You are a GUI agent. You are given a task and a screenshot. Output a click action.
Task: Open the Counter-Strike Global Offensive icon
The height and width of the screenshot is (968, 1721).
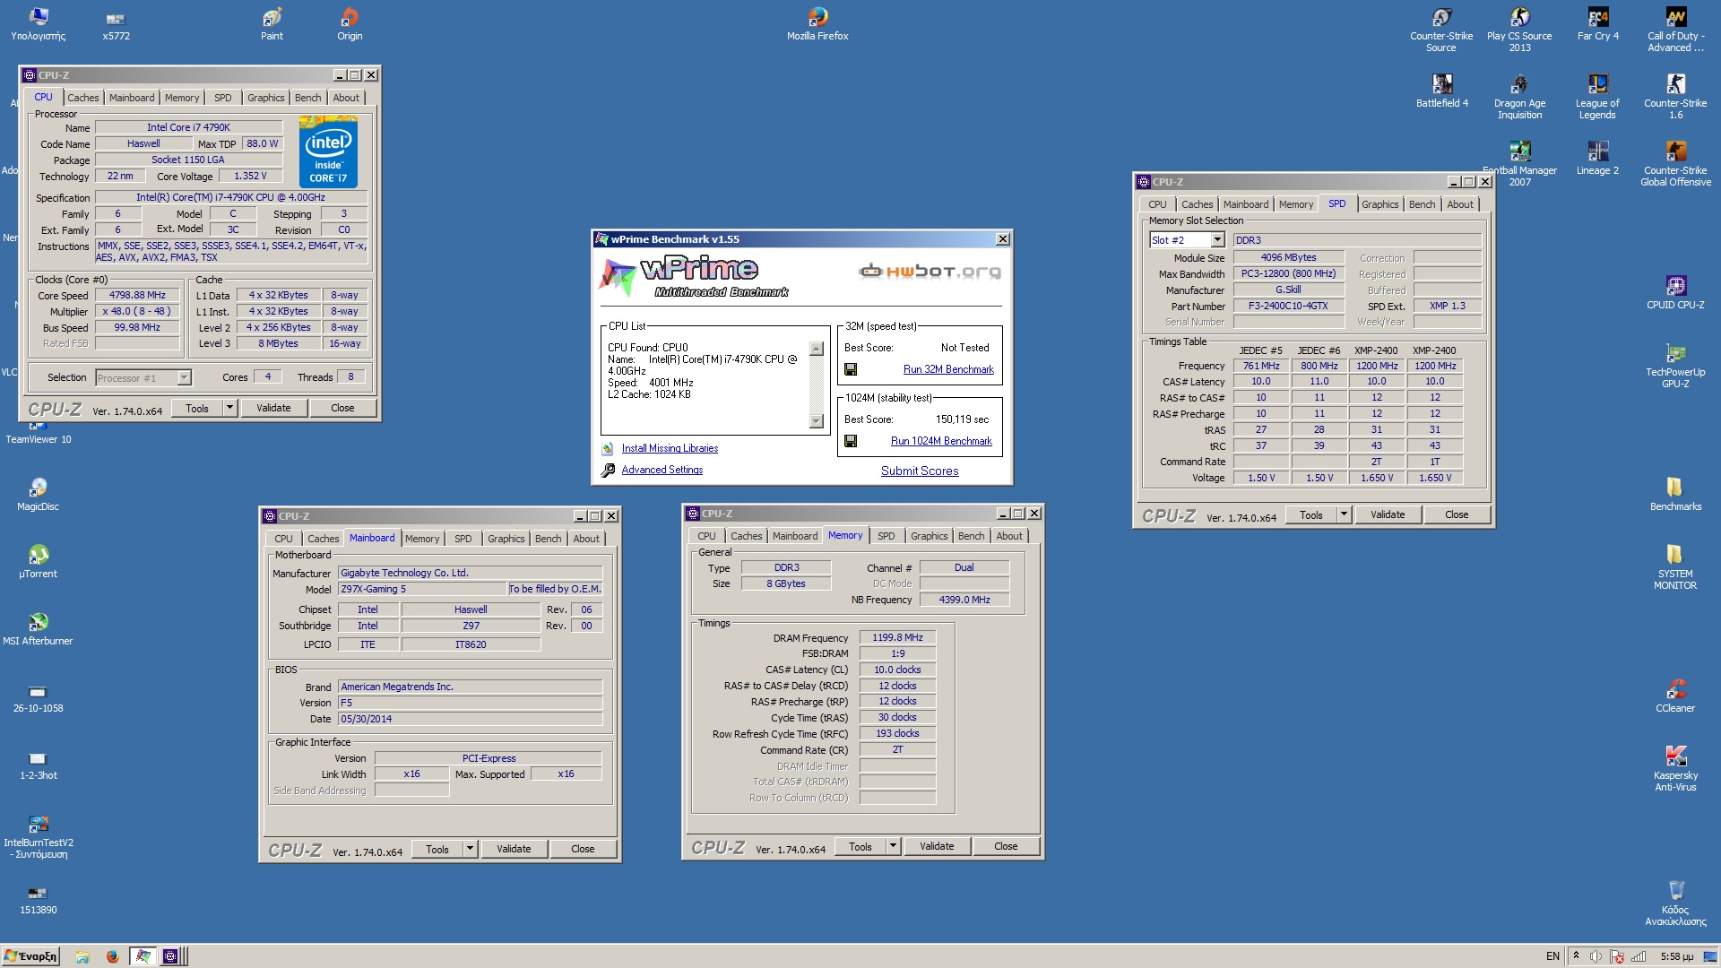(1675, 164)
